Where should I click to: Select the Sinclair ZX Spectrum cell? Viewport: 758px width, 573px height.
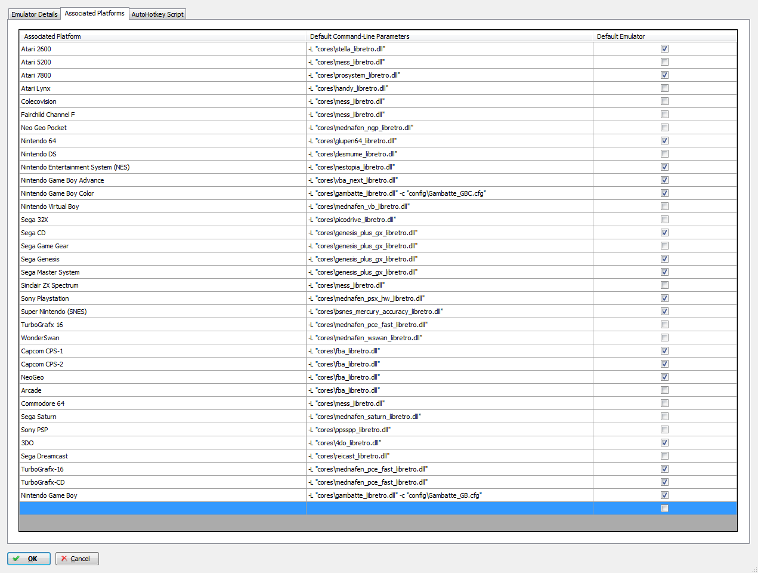163,285
